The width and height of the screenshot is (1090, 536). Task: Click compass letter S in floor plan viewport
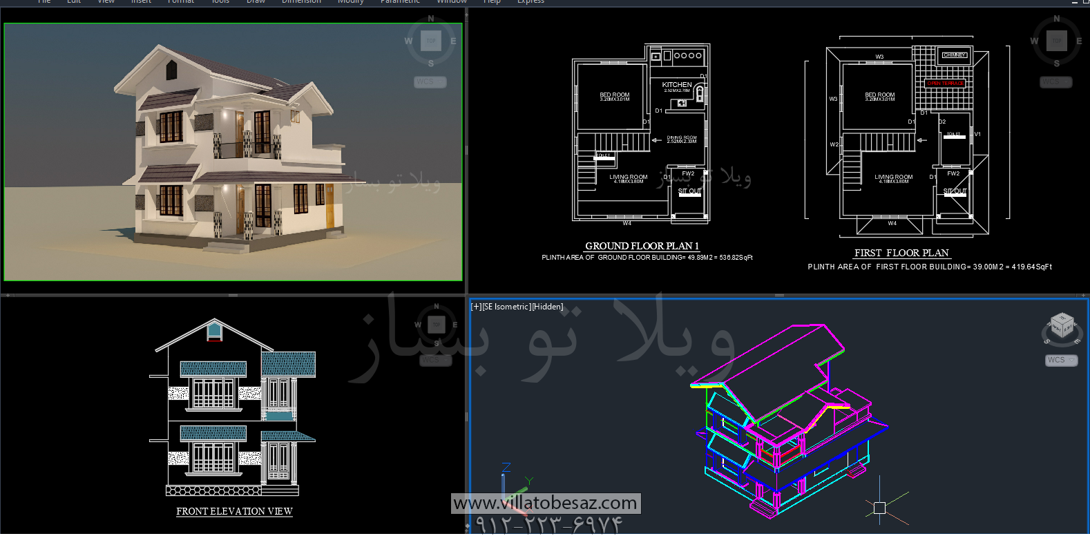pos(1056,64)
